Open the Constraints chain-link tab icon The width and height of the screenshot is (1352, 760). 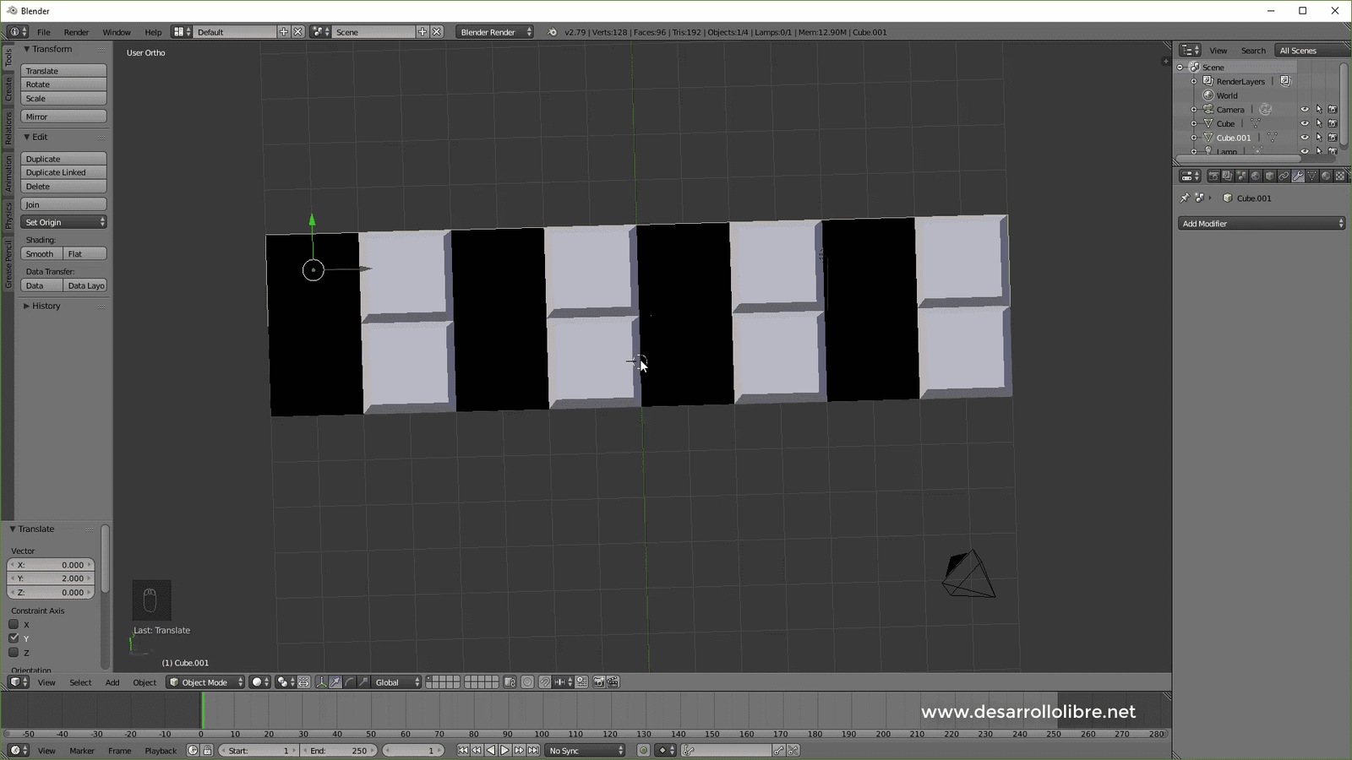click(1284, 176)
